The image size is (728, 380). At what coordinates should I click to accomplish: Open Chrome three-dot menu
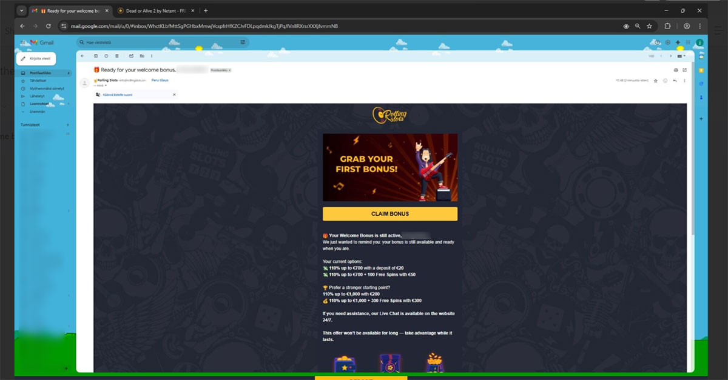pos(701,26)
